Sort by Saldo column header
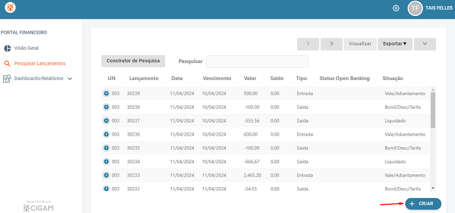455x213 pixels. (x=277, y=78)
